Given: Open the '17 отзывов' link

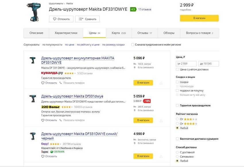Looking at the screenshot, I should pyautogui.click(x=144, y=9).
